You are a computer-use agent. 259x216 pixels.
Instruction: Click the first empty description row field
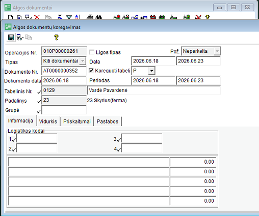(89, 162)
